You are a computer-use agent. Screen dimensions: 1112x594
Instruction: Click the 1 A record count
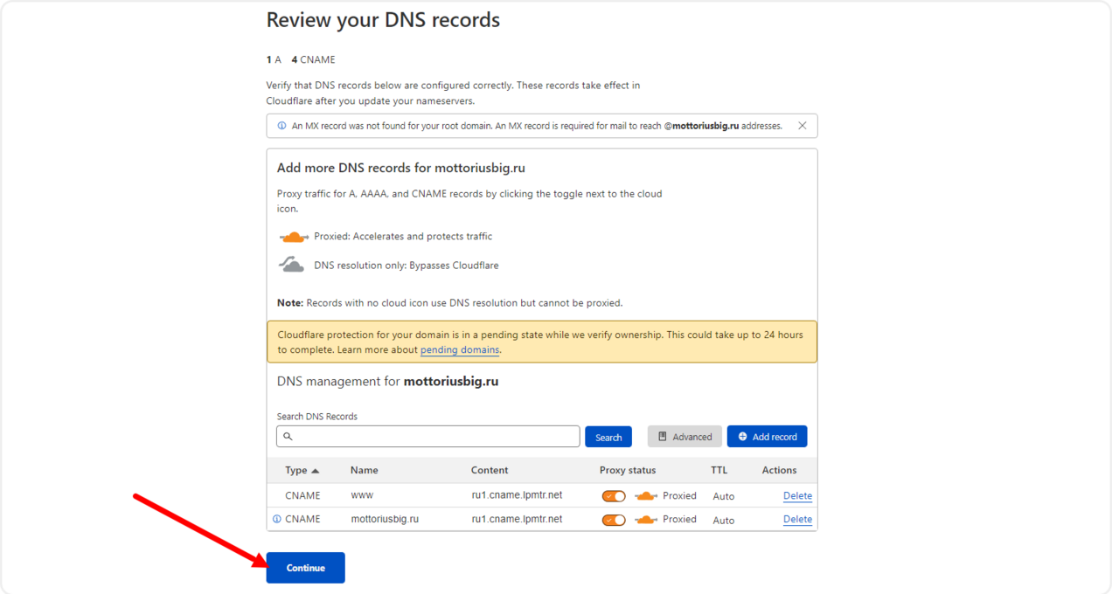pos(274,59)
